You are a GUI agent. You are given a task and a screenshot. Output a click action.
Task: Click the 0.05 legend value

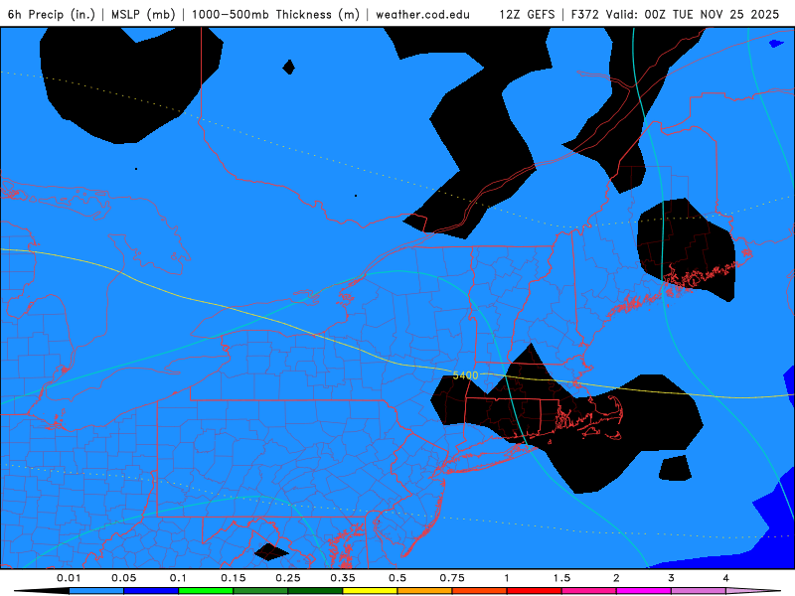point(123,578)
